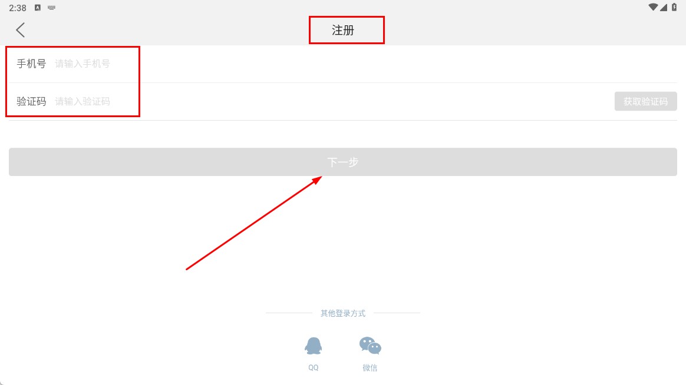Tap the cellular signal status icon
686x385 pixels.
pyautogui.click(x=664, y=7)
